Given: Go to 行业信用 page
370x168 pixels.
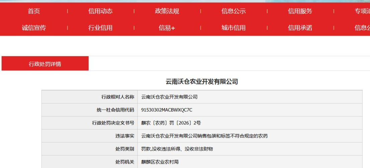Looking at the screenshot, I should (x=100, y=28).
